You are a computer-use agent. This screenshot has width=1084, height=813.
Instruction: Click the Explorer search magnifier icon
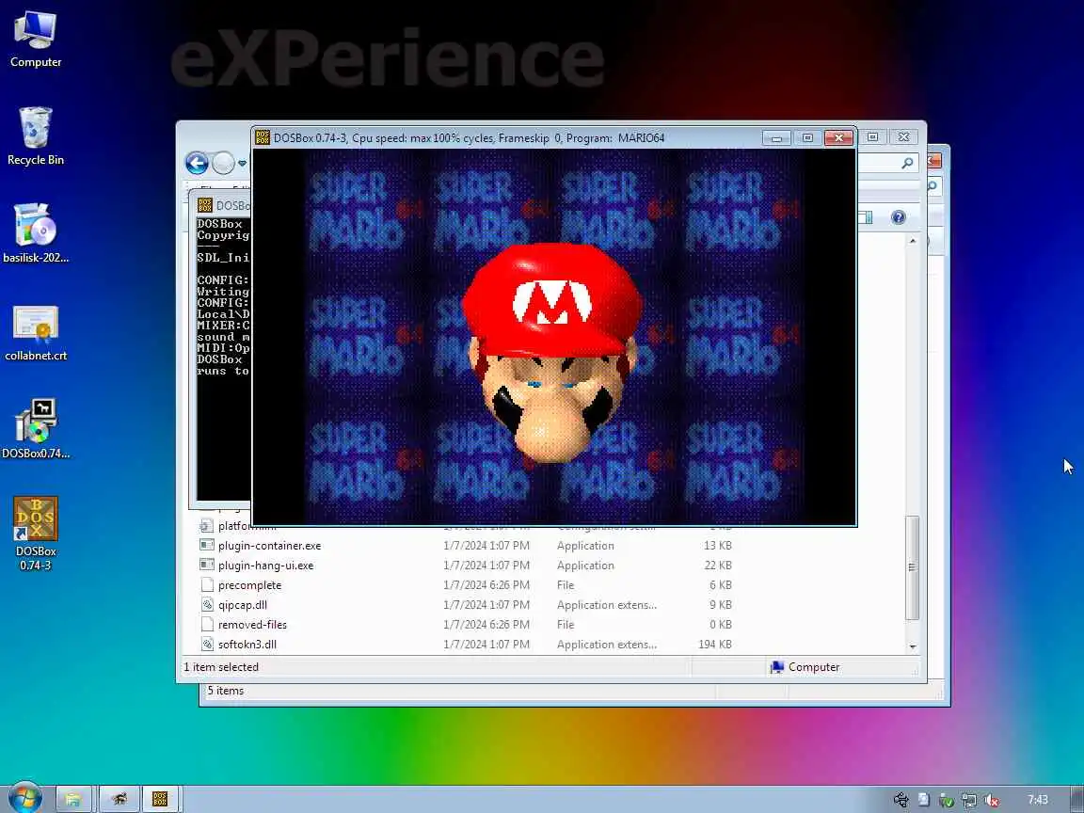tap(907, 163)
